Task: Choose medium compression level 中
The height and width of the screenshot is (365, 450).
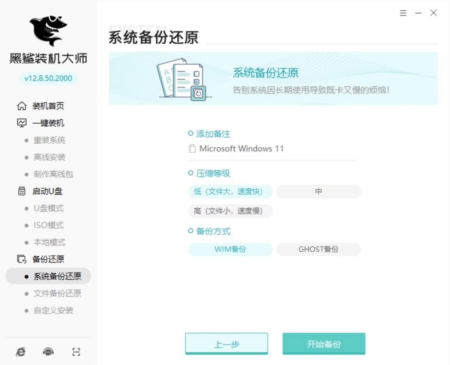Action: [x=318, y=191]
